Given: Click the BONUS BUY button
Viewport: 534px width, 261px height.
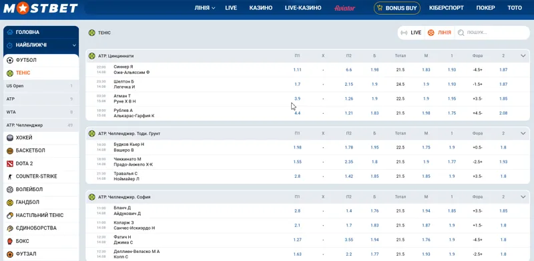Looking at the screenshot, I should 397,8.
